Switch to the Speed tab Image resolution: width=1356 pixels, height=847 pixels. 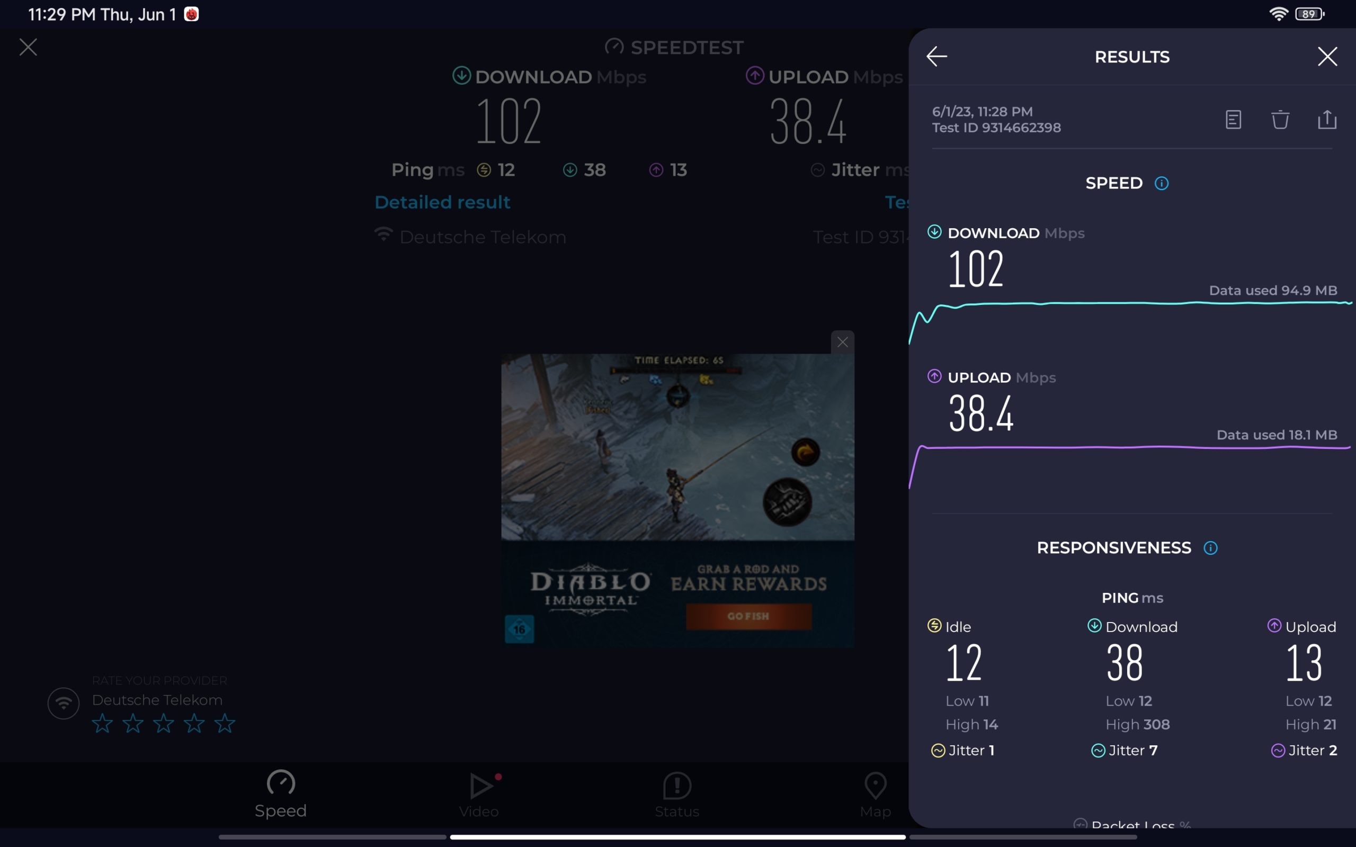point(281,794)
